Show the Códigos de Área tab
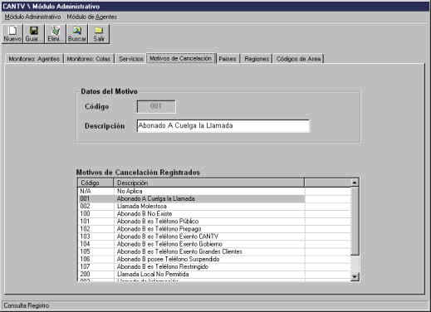Screen dimensions: 431x312 298,59
